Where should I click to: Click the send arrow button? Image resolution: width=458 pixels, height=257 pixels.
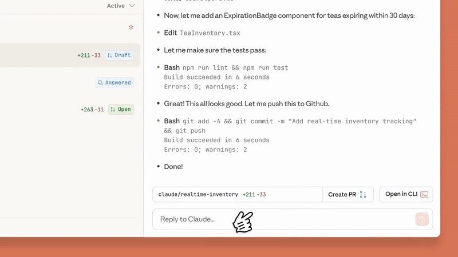422,219
